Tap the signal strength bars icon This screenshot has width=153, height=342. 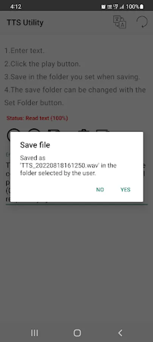point(122,7)
